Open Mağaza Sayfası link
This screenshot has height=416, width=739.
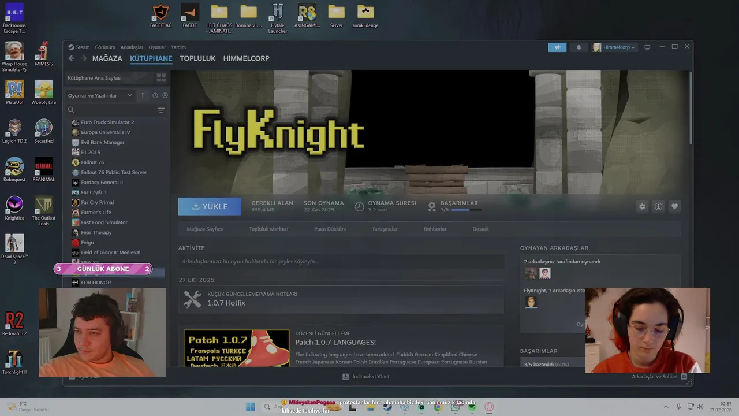click(x=204, y=229)
